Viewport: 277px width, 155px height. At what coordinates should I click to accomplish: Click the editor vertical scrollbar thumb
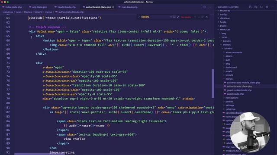213,84
